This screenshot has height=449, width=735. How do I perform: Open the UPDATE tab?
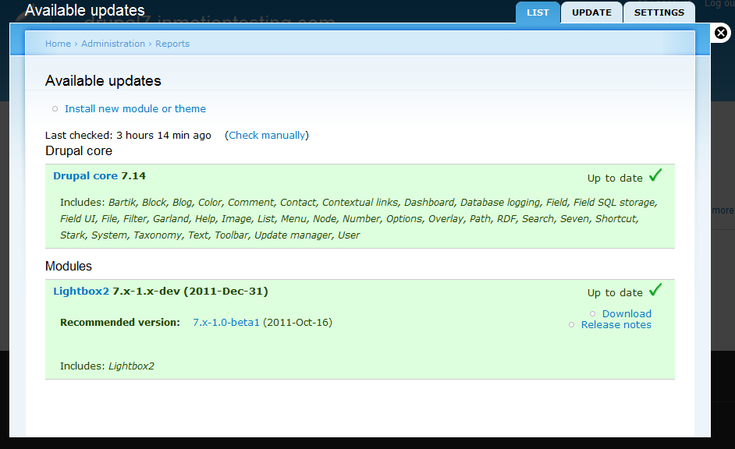tap(591, 12)
